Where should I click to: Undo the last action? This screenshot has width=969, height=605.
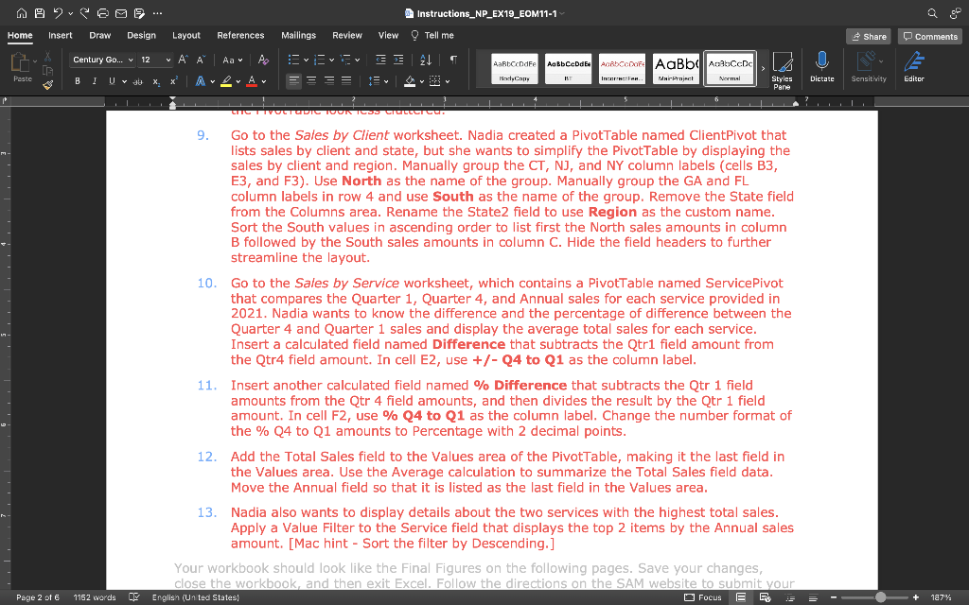(x=58, y=13)
